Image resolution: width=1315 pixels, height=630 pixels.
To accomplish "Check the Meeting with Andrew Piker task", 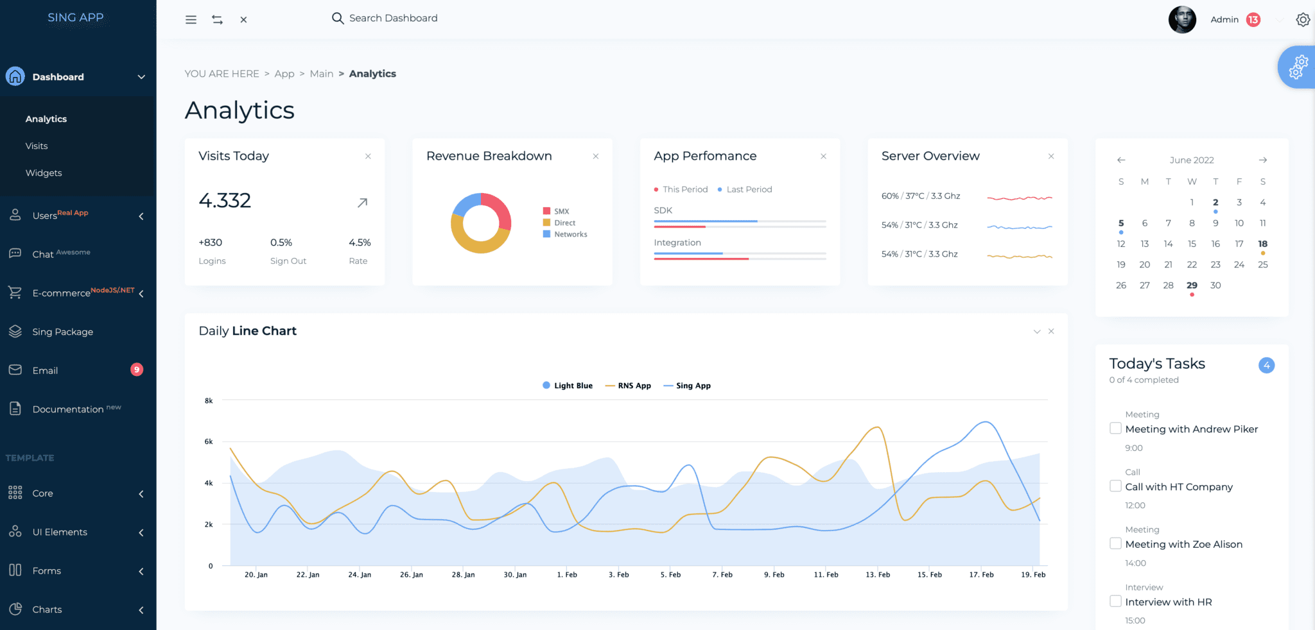I will coord(1116,429).
